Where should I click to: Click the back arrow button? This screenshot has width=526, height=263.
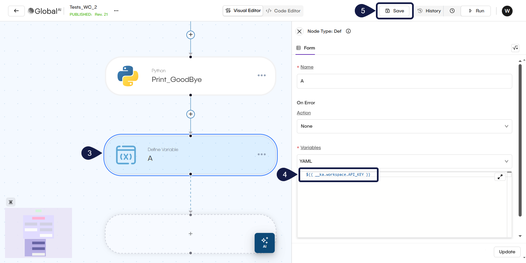tap(16, 11)
